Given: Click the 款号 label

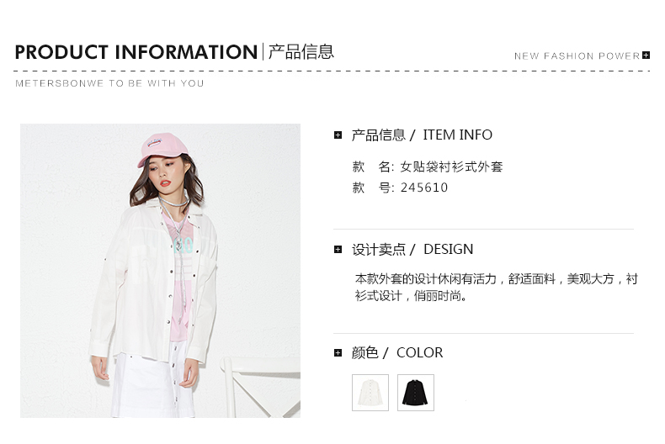Looking at the screenshot, I should tap(373, 188).
